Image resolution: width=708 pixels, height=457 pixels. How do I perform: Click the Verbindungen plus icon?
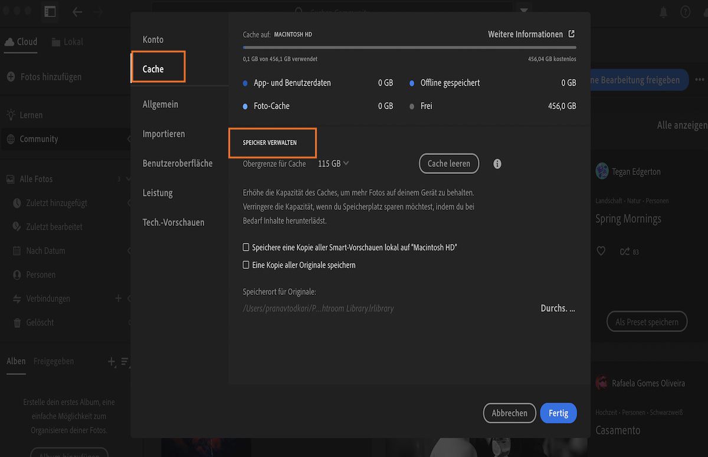click(x=117, y=298)
